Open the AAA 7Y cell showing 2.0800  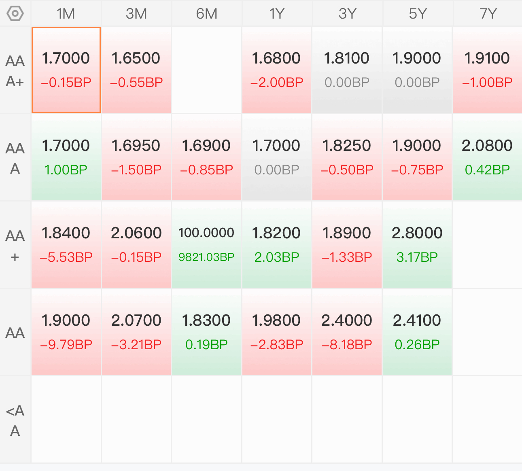tap(488, 157)
